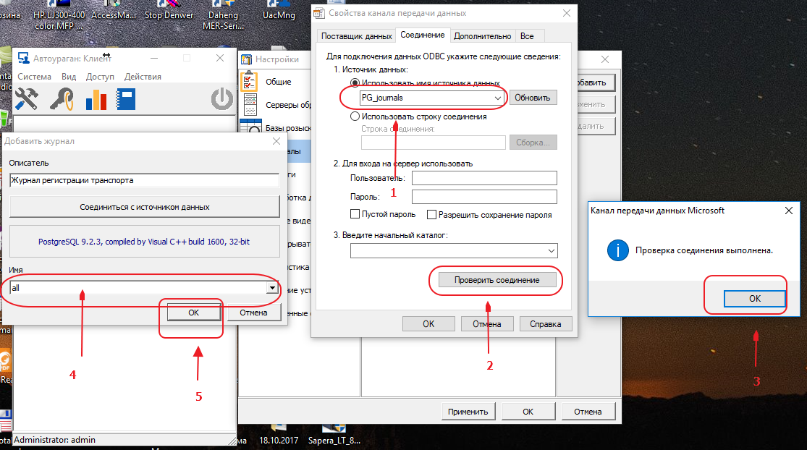The image size is (807, 450).
Task: Check 'Разрешить сохранение пароля' box
Action: coord(432,214)
